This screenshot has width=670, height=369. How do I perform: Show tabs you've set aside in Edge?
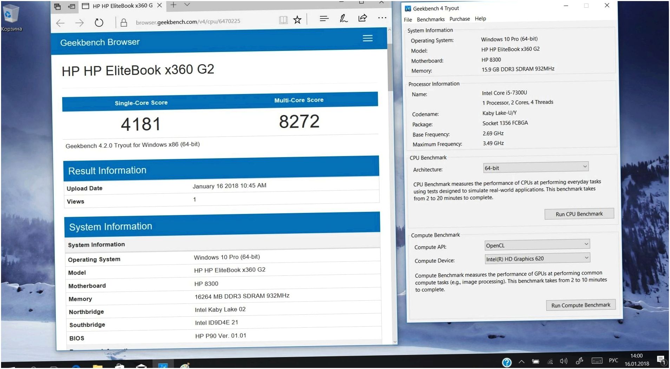(58, 6)
